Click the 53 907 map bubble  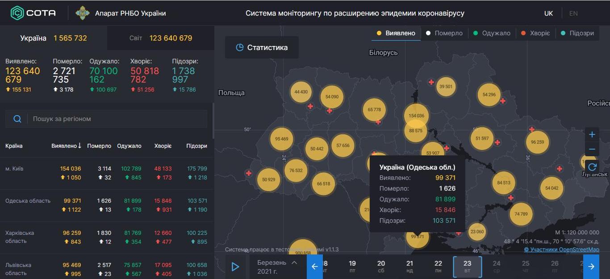coord(433,149)
